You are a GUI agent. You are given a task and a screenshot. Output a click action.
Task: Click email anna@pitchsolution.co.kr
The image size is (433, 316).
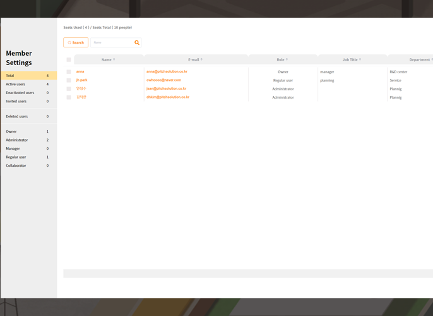coord(167,71)
